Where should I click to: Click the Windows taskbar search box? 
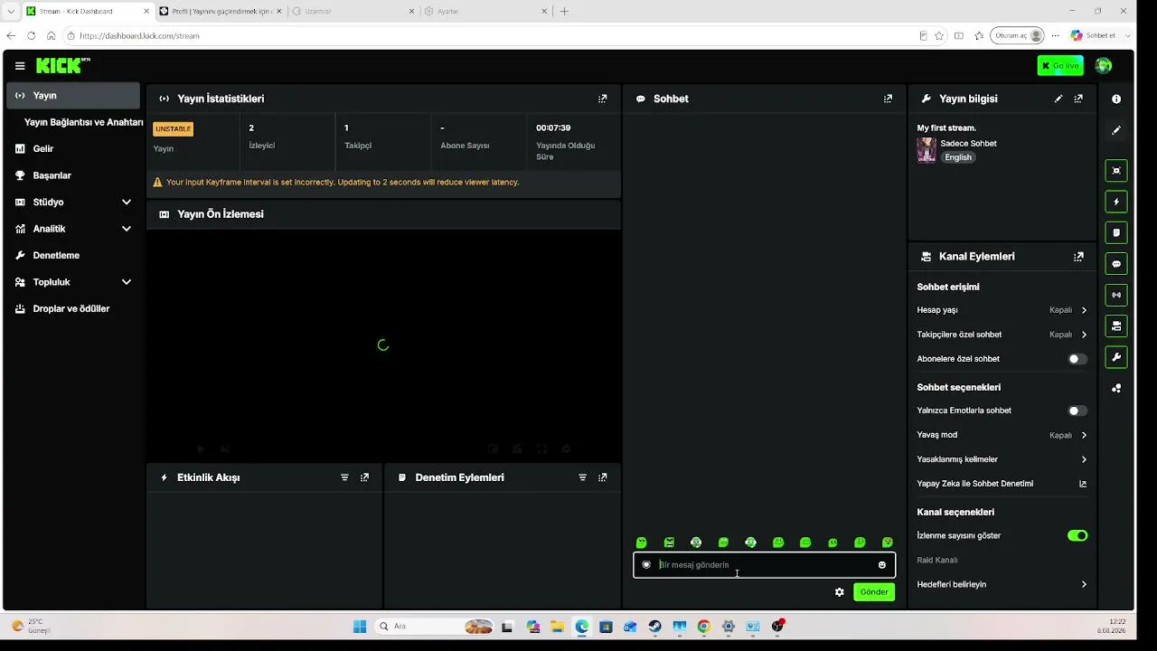(x=435, y=626)
